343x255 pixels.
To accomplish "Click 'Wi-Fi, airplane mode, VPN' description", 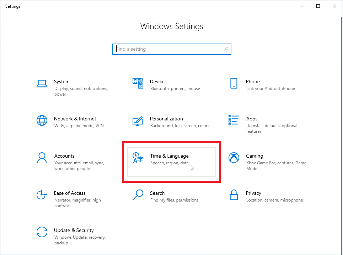I will (79, 126).
